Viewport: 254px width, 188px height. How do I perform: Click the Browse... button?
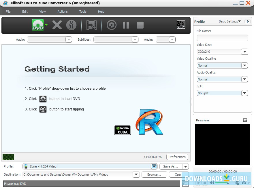click(x=154, y=174)
